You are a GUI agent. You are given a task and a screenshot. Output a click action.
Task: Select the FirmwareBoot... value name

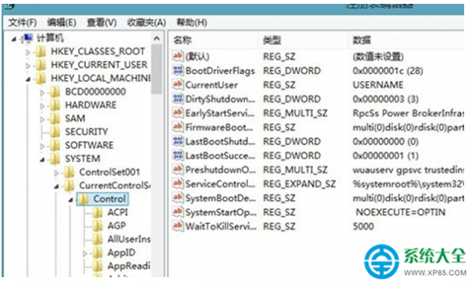[x=219, y=128]
